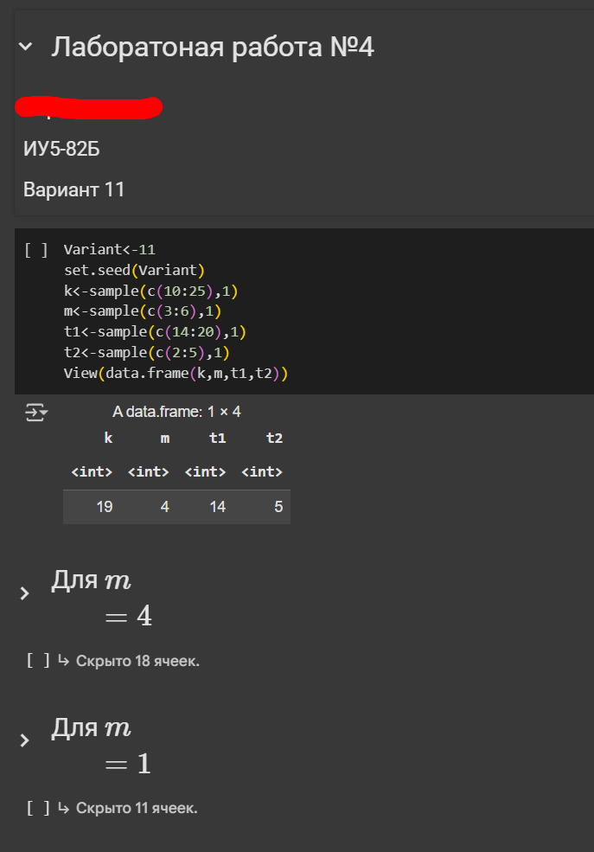The height and width of the screenshot is (852, 594).
Task: Click the arrow icon before Скрыто 18 ячеек
Action: click(63, 661)
